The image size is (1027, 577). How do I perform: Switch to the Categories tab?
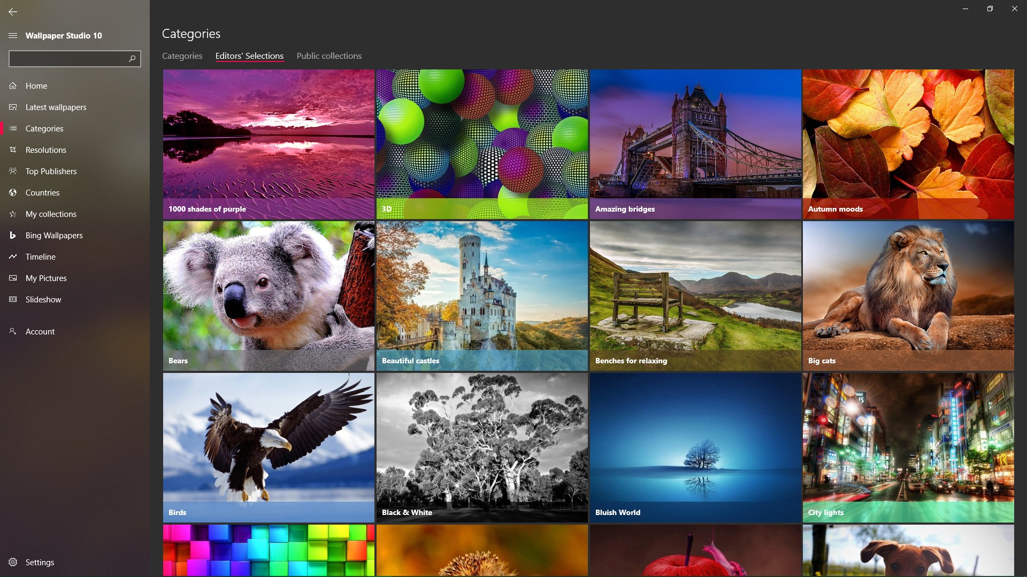coord(182,56)
